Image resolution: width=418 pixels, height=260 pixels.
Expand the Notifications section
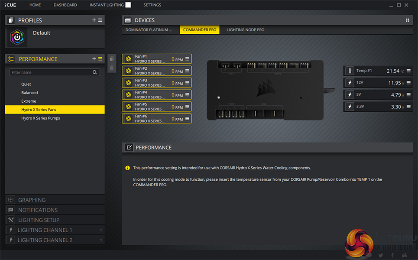point(55,210)
